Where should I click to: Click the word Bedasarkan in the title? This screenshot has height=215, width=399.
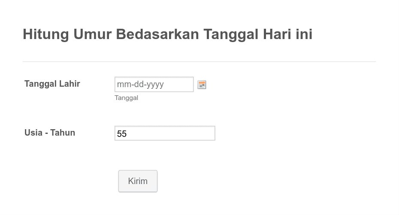157,34
